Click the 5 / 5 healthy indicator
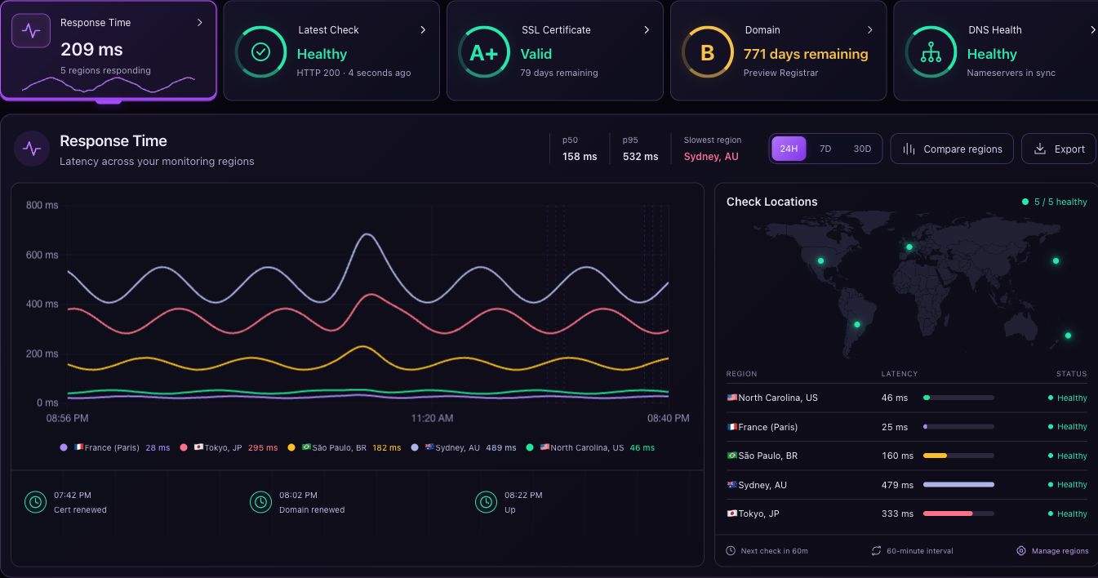This screenshot has width=1098, height=578. click(x=1054, y=202)
